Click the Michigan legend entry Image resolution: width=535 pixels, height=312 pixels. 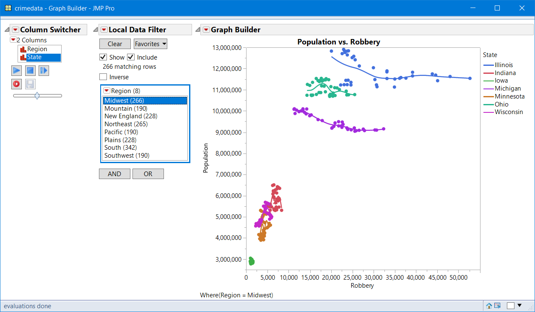pos(502,88)
